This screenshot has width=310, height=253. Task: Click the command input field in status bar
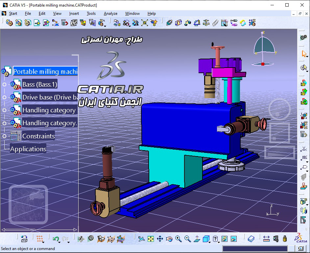coord(255,249)
